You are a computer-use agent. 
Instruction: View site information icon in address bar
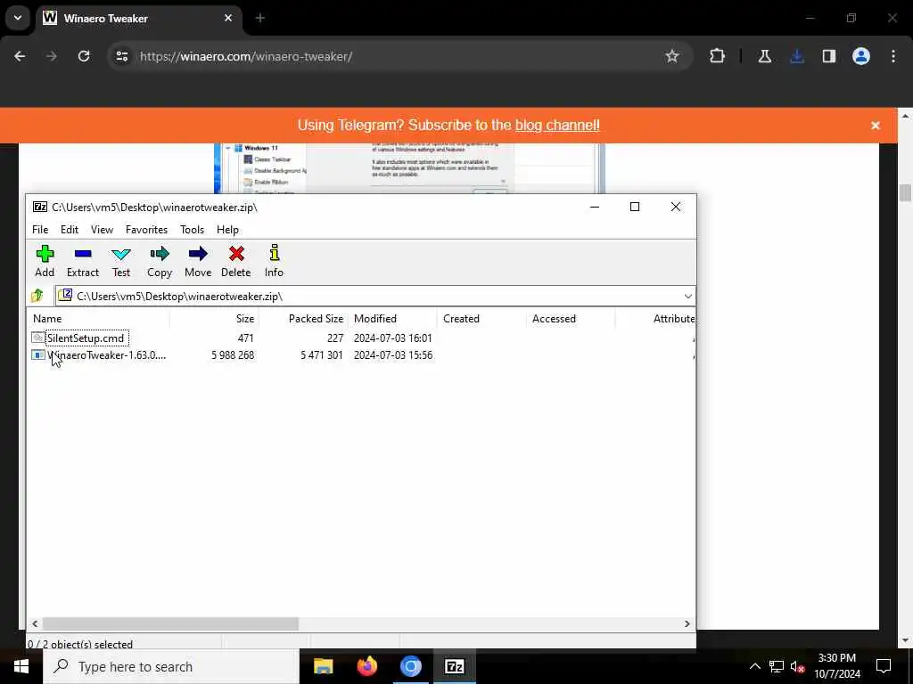click(121, 56)
